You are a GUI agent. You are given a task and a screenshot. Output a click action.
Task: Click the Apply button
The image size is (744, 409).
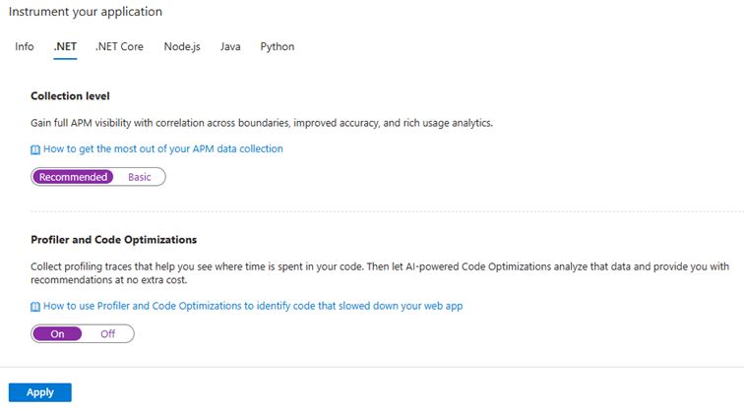click(x=40, y=392)
